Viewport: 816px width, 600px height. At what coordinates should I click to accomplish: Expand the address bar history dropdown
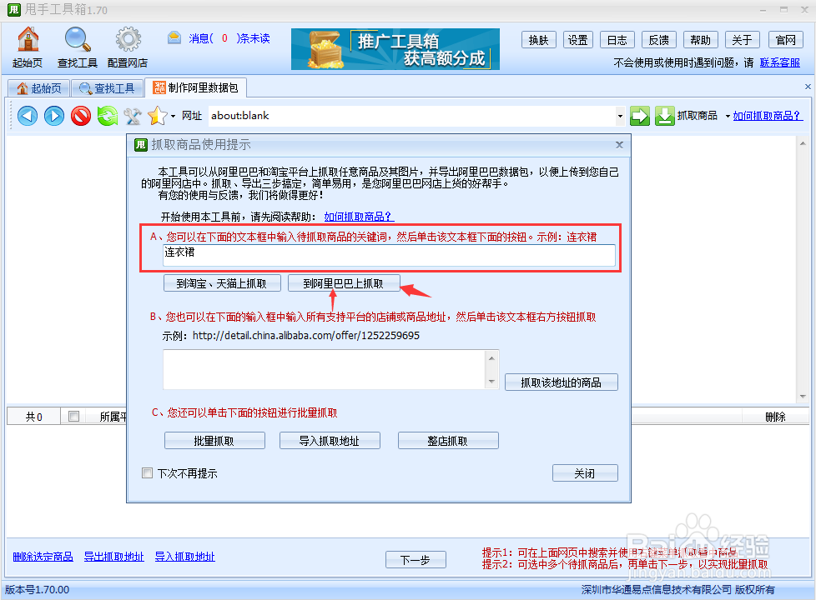point(621,116)
